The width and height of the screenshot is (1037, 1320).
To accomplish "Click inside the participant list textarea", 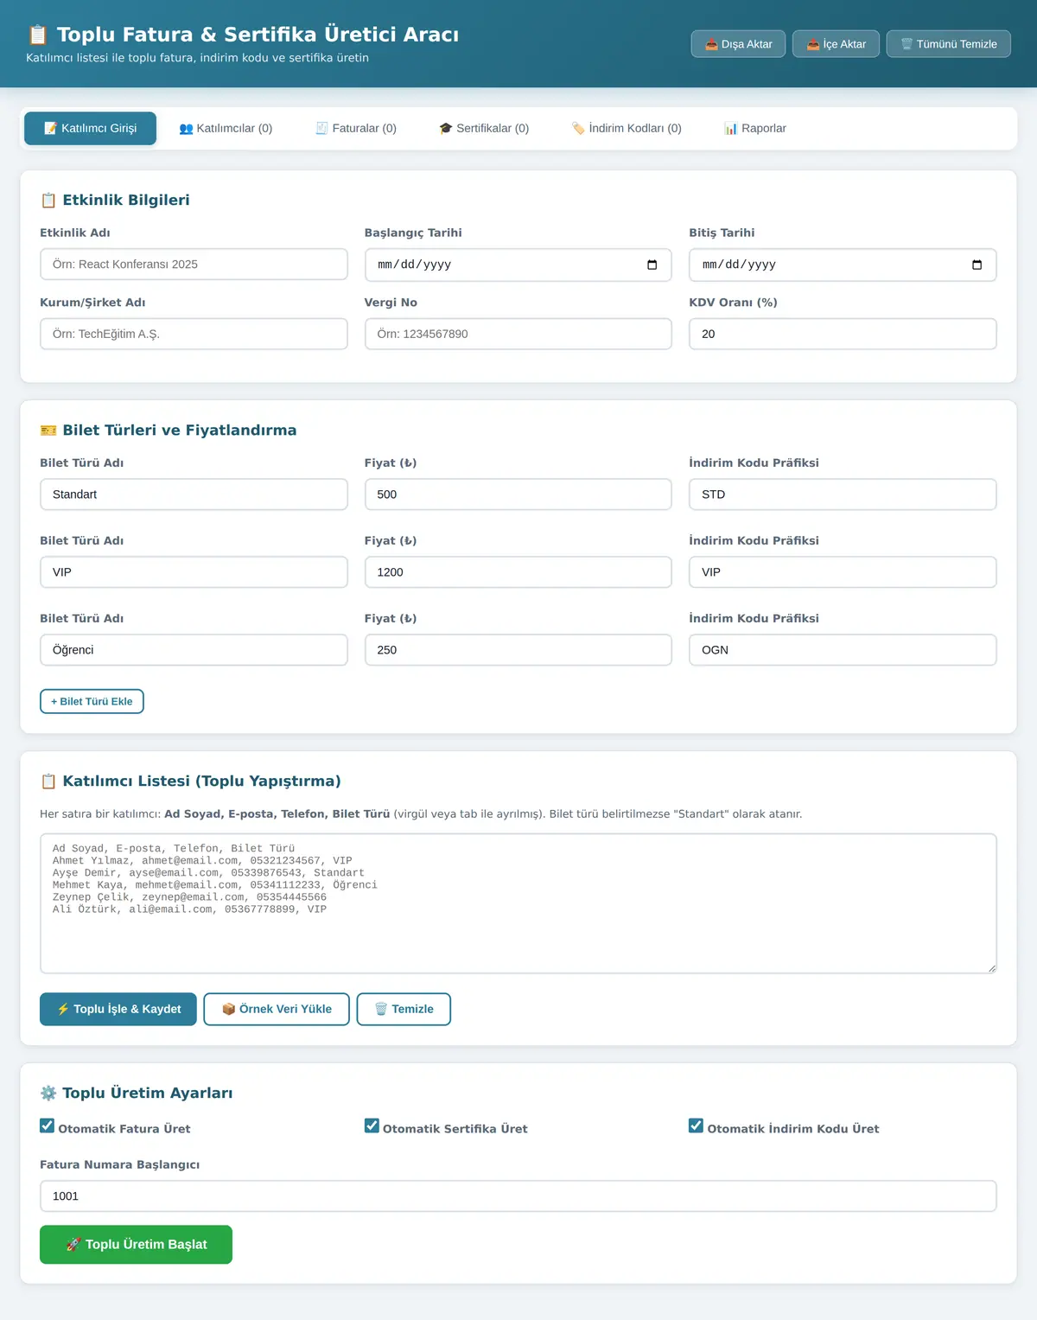I will point(518,903).
